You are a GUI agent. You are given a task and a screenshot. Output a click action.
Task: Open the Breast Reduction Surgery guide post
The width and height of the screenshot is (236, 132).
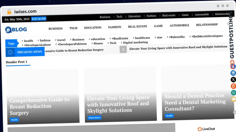point(39,106)
